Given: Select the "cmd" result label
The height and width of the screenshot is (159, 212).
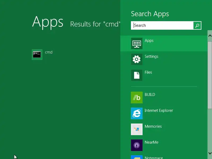Looking at the screenshot, I should pyautogui.click(x=49, y=52).
